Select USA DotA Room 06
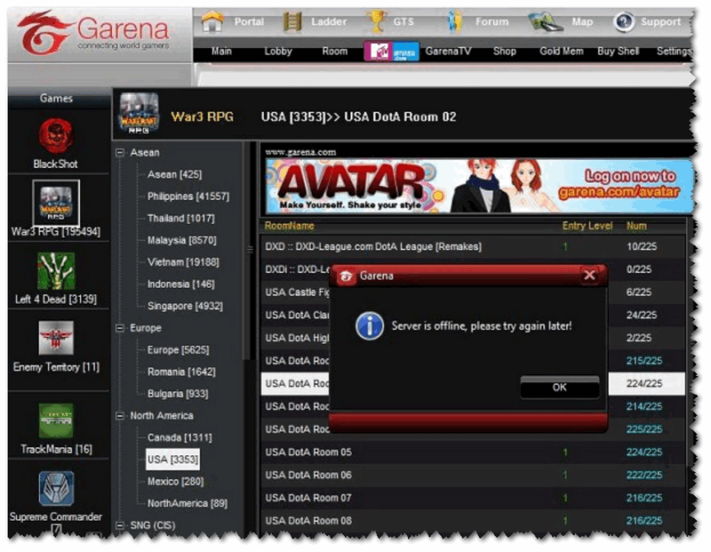 pyautogui.click(x=473, y=475)
